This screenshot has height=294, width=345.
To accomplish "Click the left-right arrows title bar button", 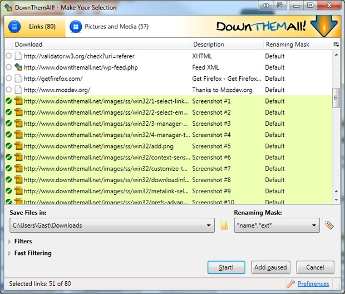I will click(266, 5).
